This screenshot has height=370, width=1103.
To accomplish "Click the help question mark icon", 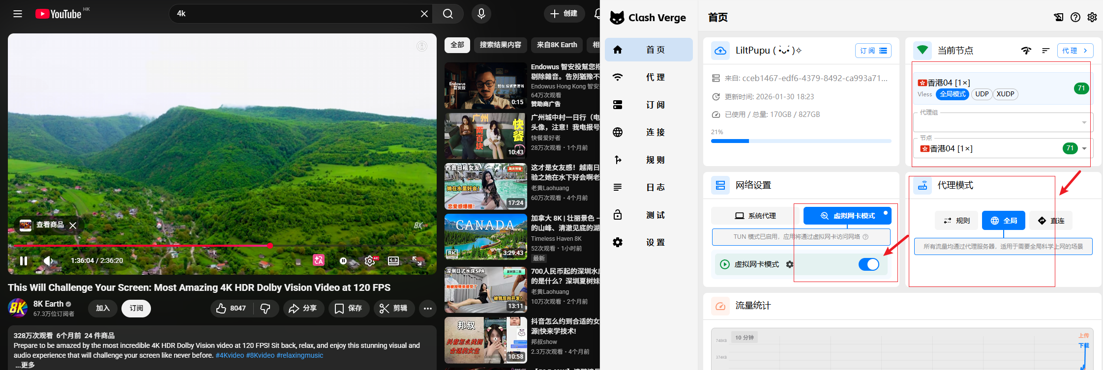I will (1075, 17).
